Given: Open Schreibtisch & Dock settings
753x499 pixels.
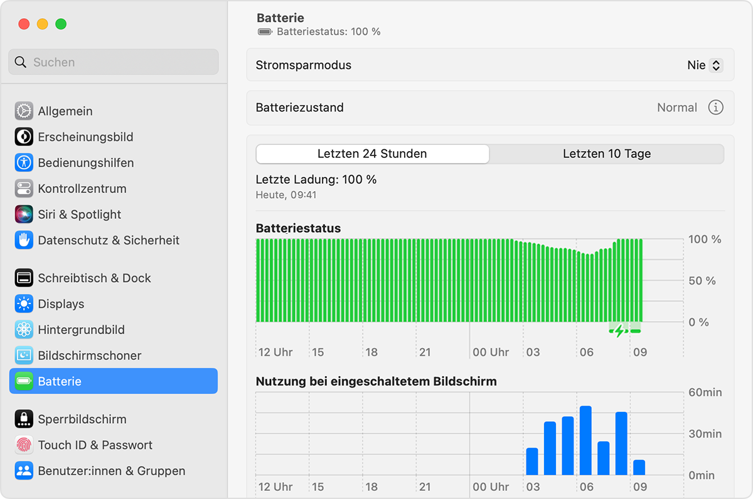Looking at the screenshot, I should tap(94, 278).
